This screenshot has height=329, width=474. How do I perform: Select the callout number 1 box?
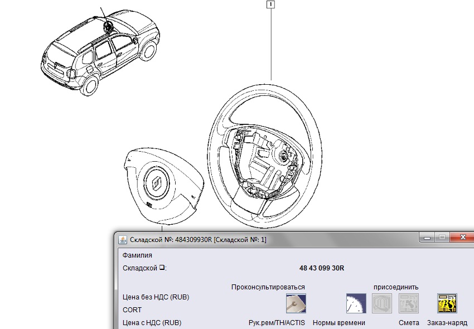[x=271, y=5]
